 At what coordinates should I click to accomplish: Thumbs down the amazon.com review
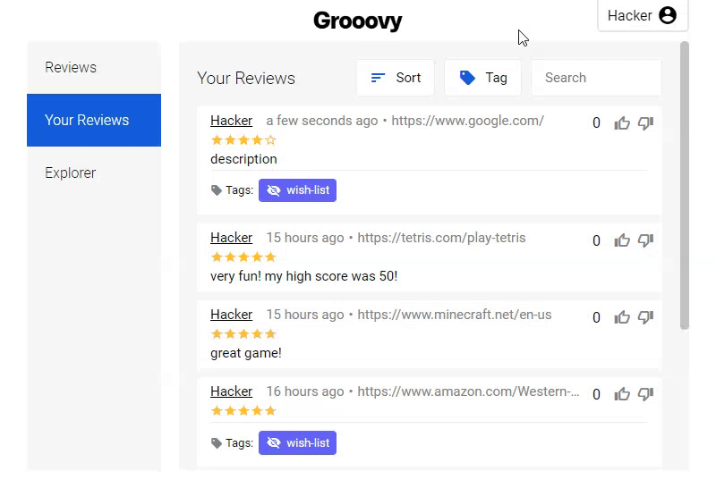coord(645,394)
